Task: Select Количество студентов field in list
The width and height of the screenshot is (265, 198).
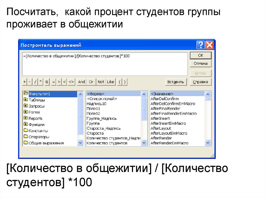Action: click(x=107, y=143)
